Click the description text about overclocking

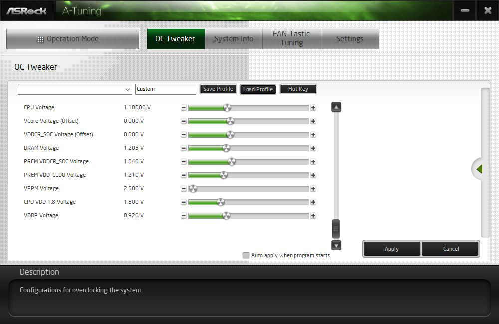(81, 290)
